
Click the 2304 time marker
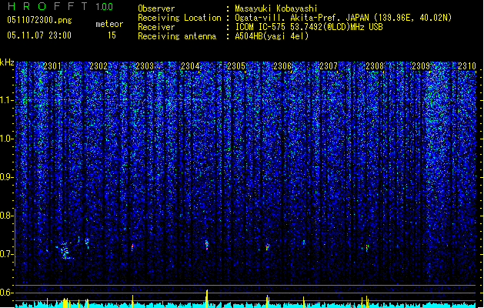click(x=190, y=66)
